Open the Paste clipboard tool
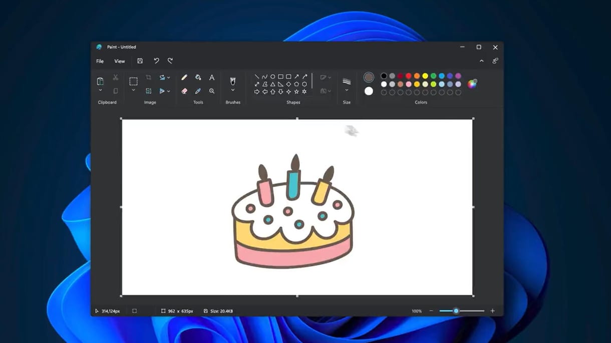The height and width of the screenshot is (343, 611). (x=100, y=81)
